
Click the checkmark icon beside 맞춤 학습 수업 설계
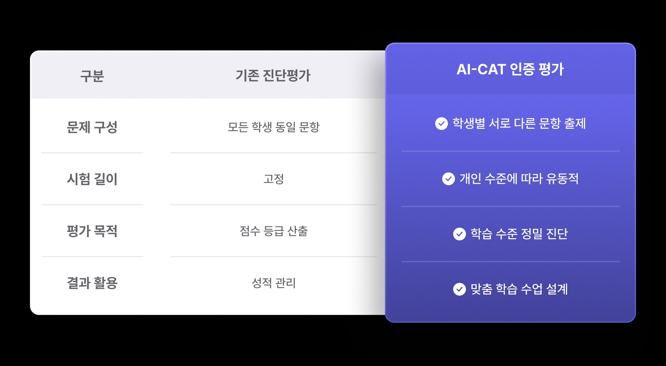pyautogui.click(x=460, y=289)
